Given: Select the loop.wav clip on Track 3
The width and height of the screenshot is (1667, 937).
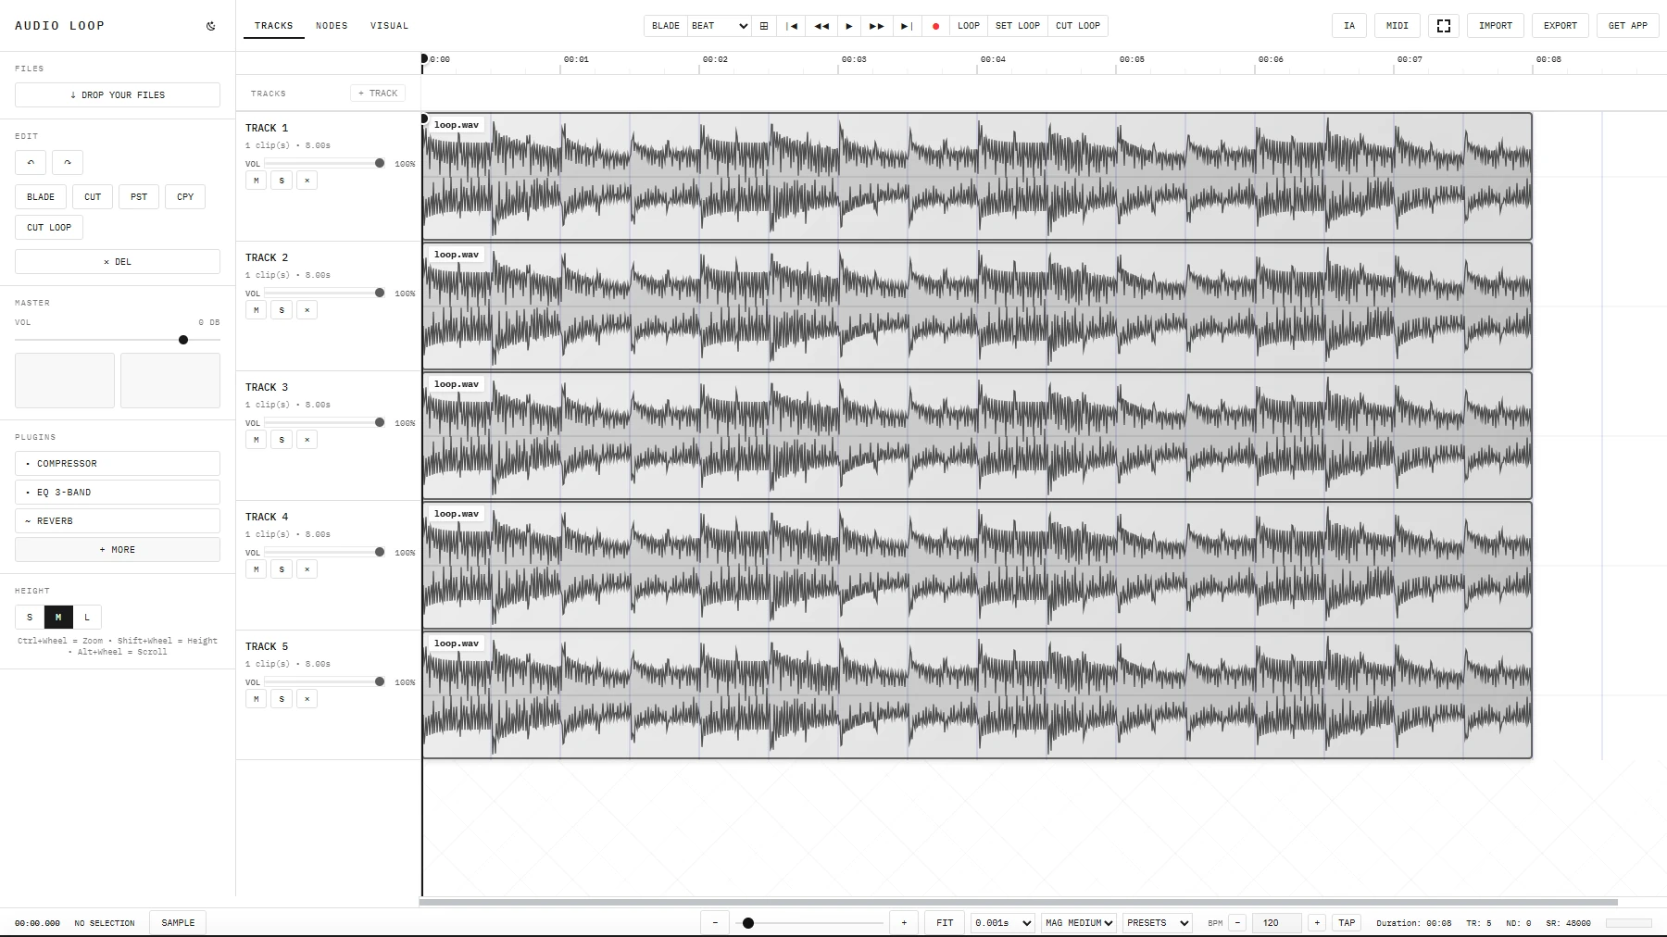Looking at the screenshot, I should pos(977,435).
